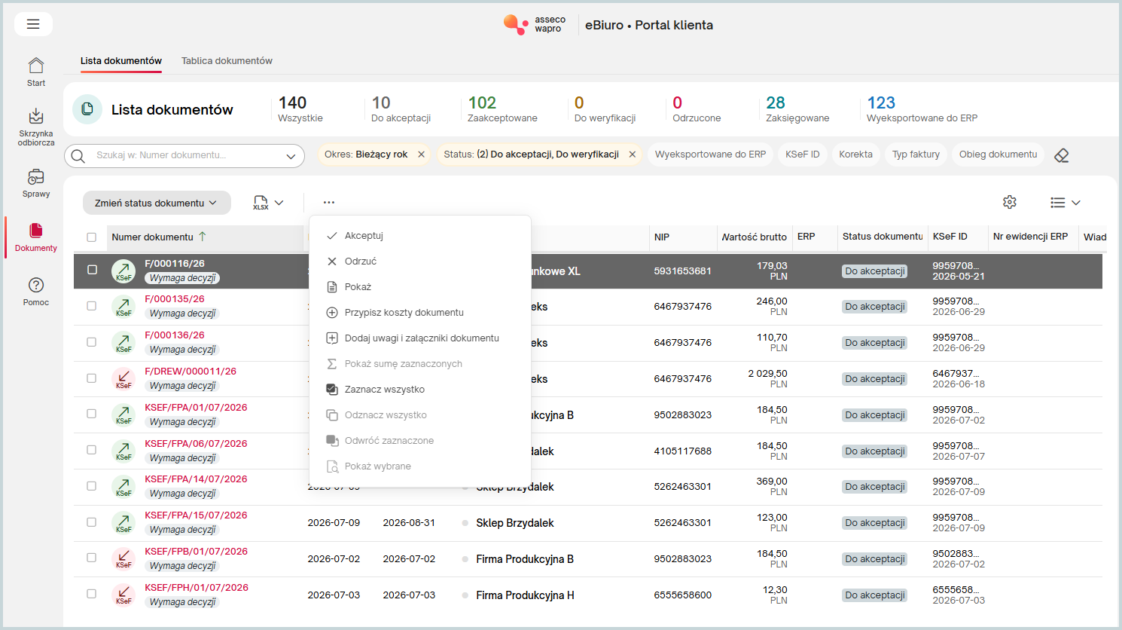Open the list view mode dropdown
The width and height of the screenshot is (1122, 630).
(1066, 203)
